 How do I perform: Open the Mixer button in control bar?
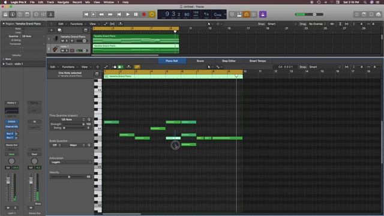click(43, 14)
